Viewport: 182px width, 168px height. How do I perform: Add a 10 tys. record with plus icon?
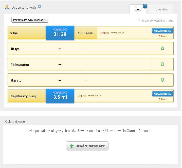[162, 48]
